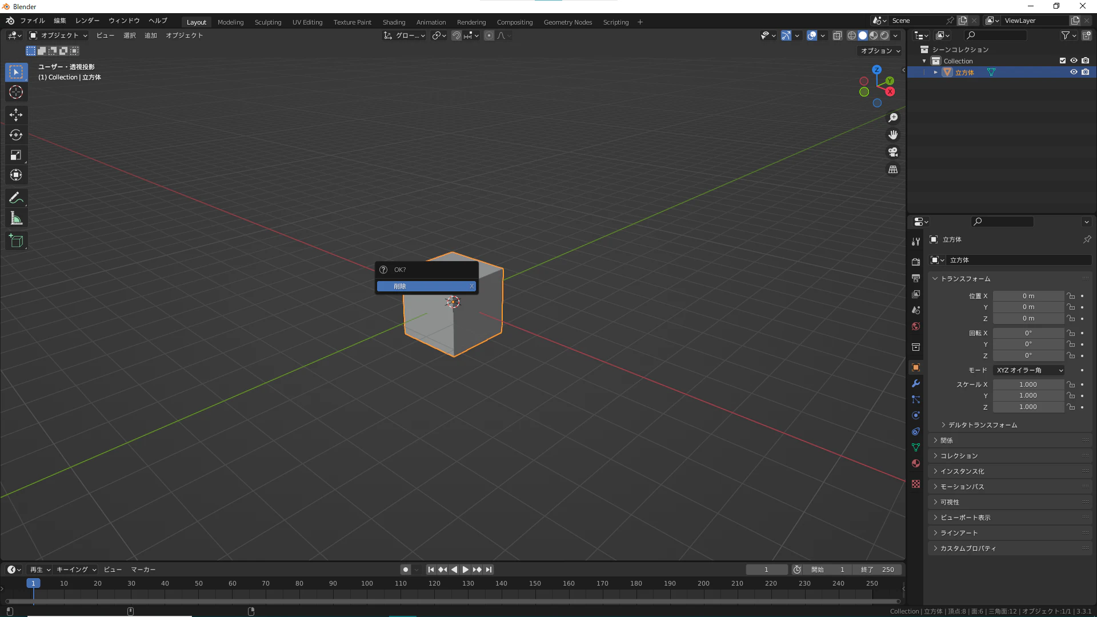Select the Annotate pencil tool
The image size is (1097, 617).
(16, 198)
